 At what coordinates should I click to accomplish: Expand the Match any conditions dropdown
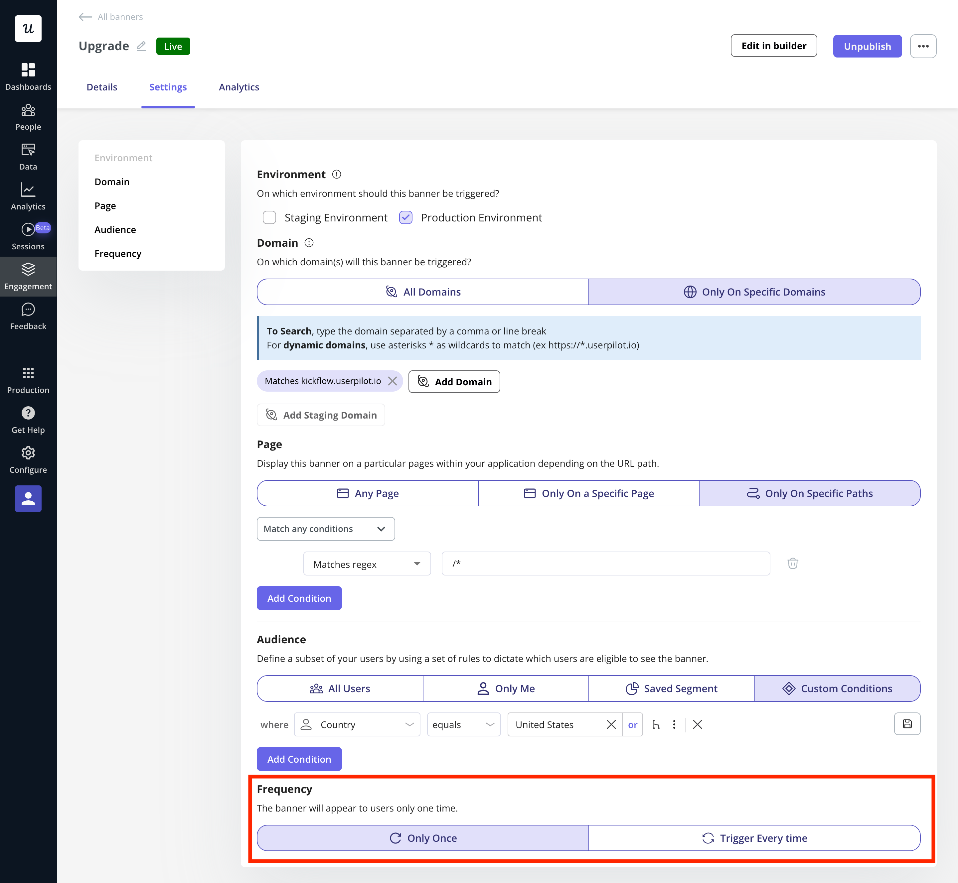click(x=326, y=529)
